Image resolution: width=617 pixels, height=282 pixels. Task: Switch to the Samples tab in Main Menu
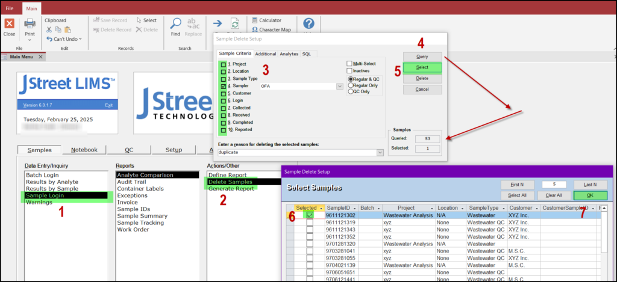pos(40,150)
